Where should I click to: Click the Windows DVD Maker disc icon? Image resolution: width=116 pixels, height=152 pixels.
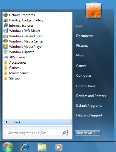click(x=6, y=31)
